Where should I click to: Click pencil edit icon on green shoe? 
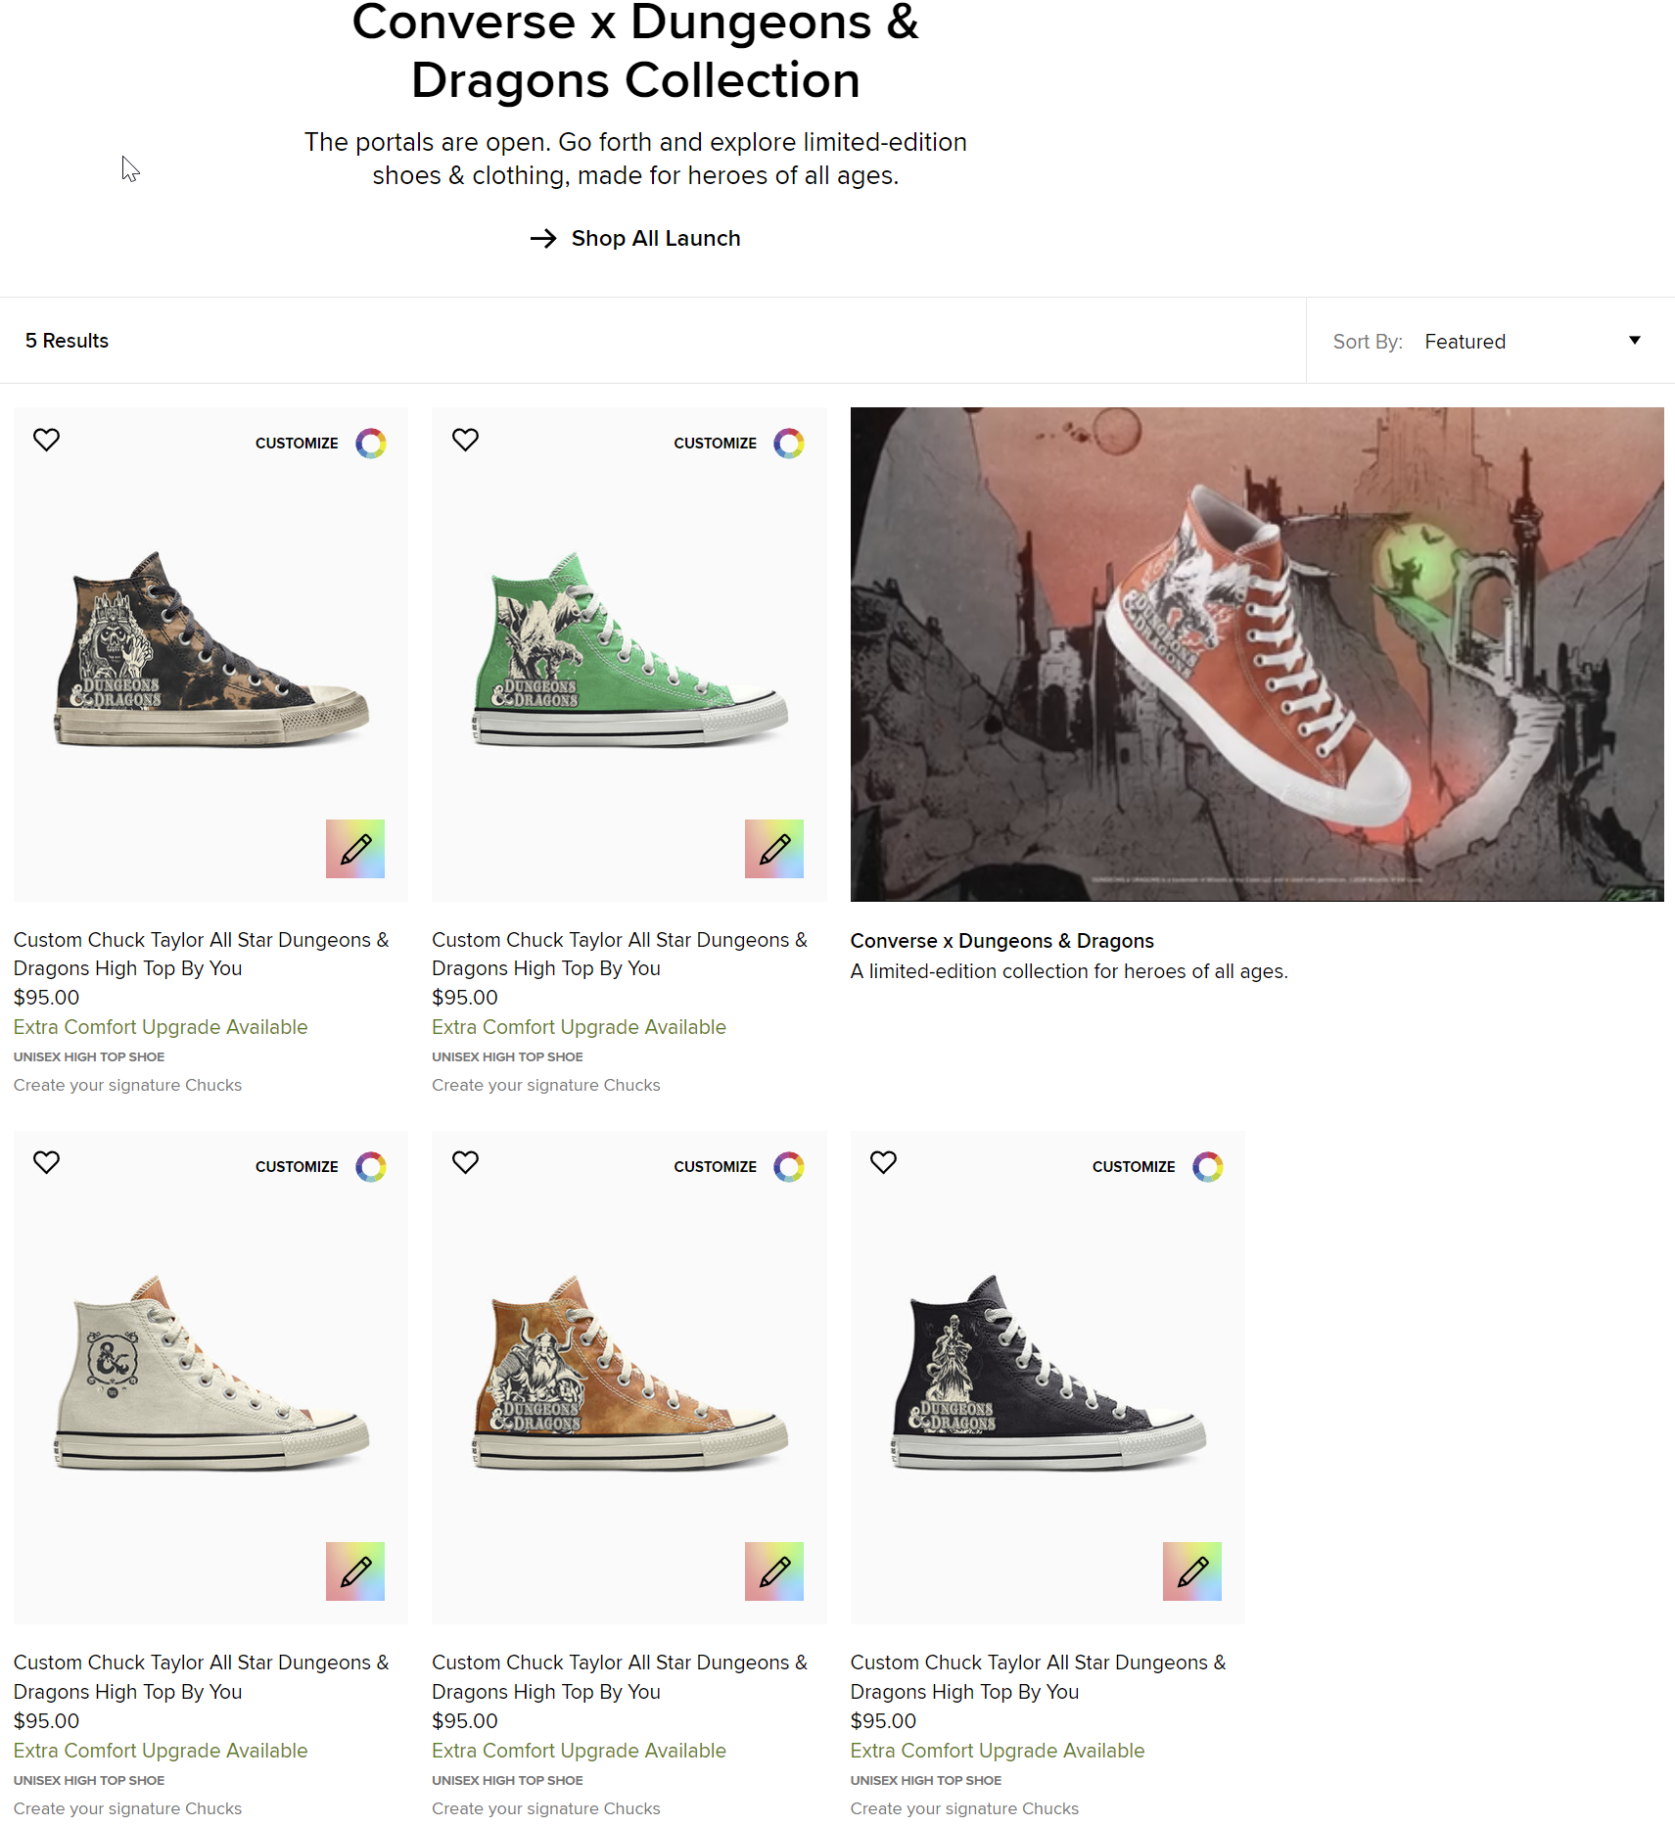[x=773, y=849]
